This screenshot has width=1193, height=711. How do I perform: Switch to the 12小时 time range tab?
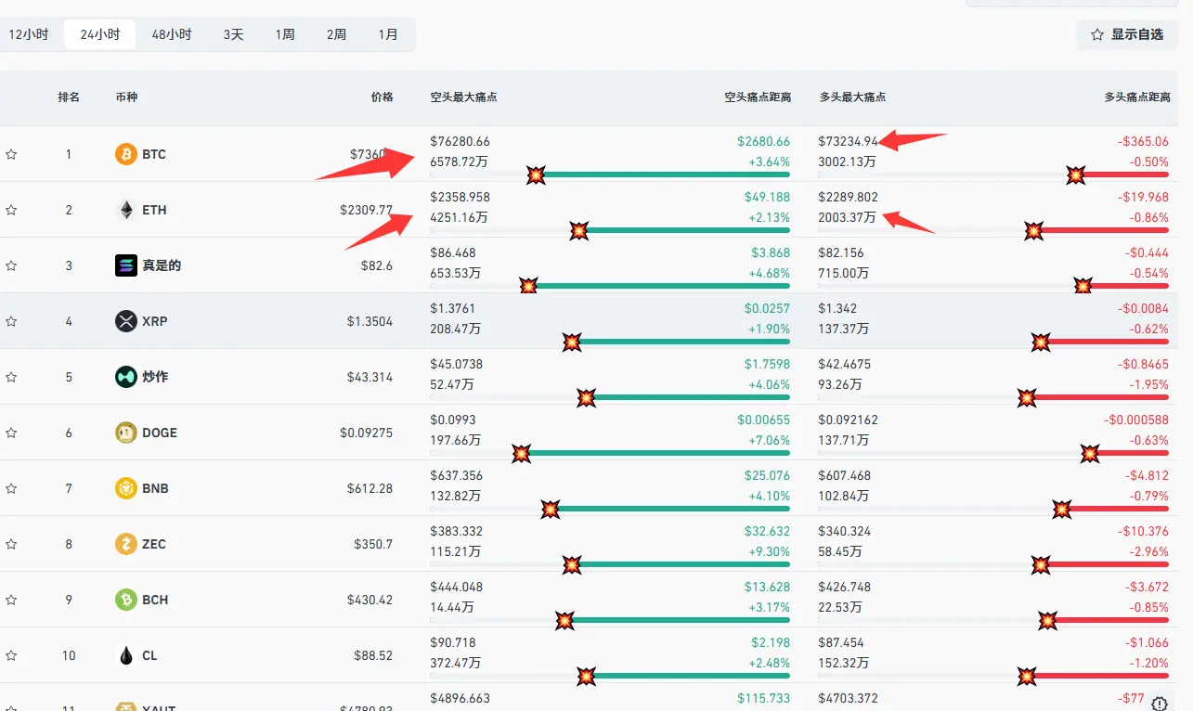(x=29, y=34)
